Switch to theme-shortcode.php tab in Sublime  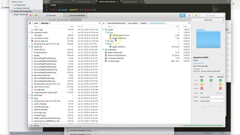click(107, 1)
